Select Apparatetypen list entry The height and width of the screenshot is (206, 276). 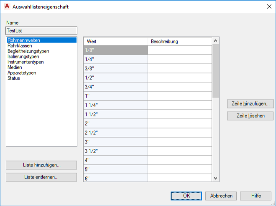(x=22, y=73)
